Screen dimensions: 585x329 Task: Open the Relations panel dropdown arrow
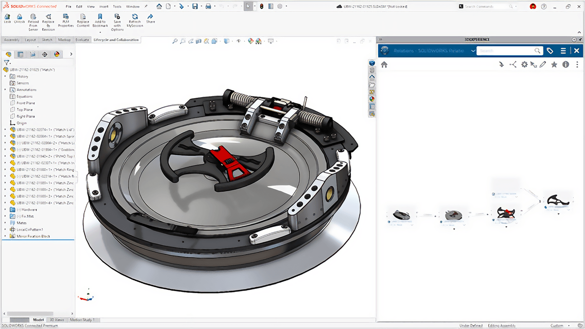pyautogui.click(x=473, y=50)
